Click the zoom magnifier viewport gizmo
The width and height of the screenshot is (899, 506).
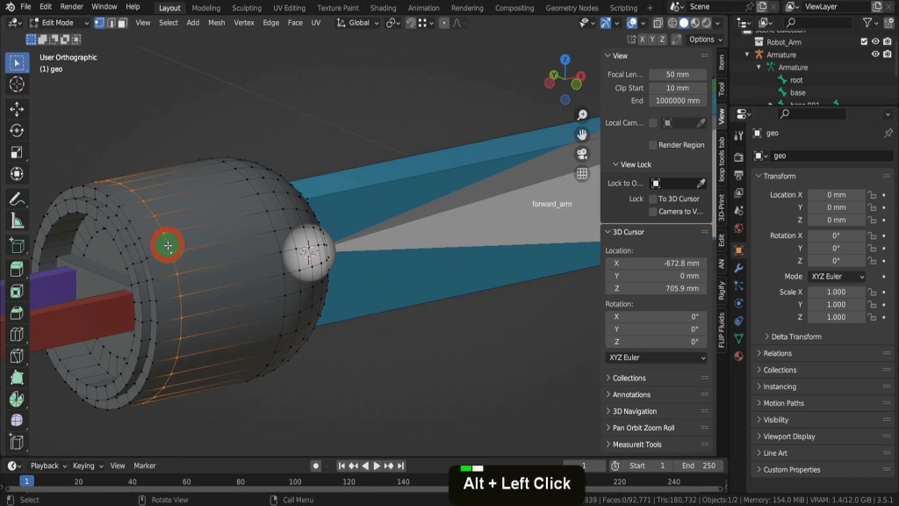point(581,116)
